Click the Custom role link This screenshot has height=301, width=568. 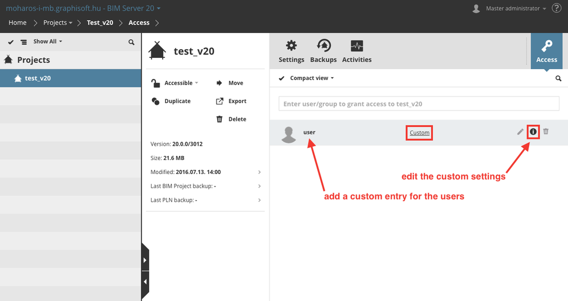(x=420, y=133)
